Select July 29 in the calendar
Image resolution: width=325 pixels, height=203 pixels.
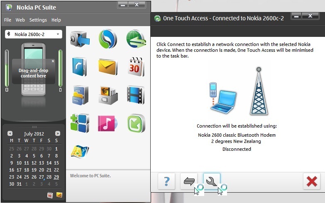(56, 177)
